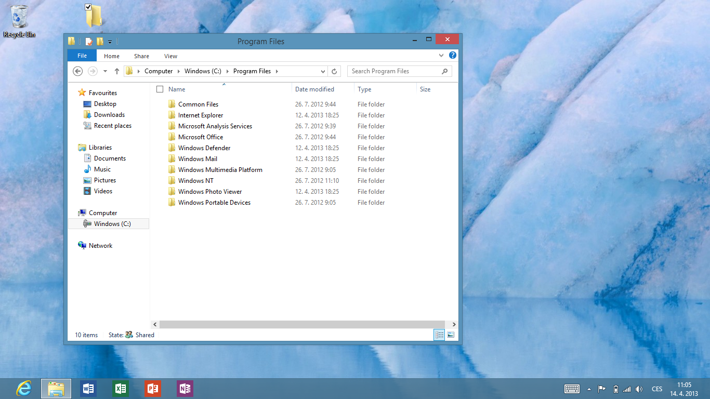Go back using the Back arrow
This screenshot has width=710, height=399.
(78, 71)
